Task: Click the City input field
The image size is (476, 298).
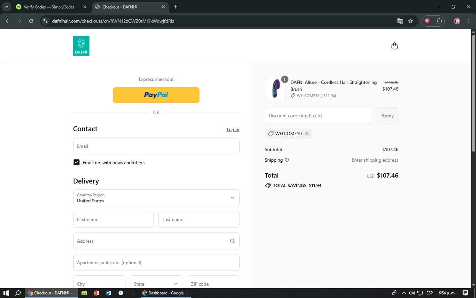Action: point(99,282)
